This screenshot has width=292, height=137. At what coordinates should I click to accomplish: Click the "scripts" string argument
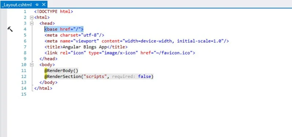click(95, 77)
